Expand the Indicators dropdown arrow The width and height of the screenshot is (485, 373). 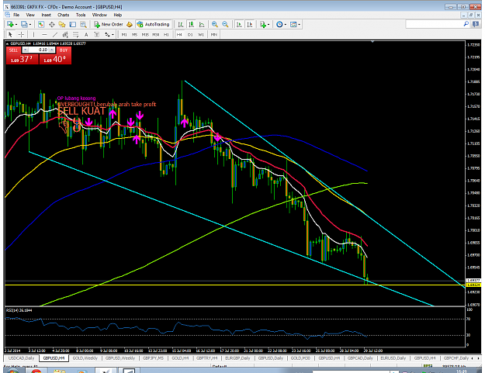268,25
